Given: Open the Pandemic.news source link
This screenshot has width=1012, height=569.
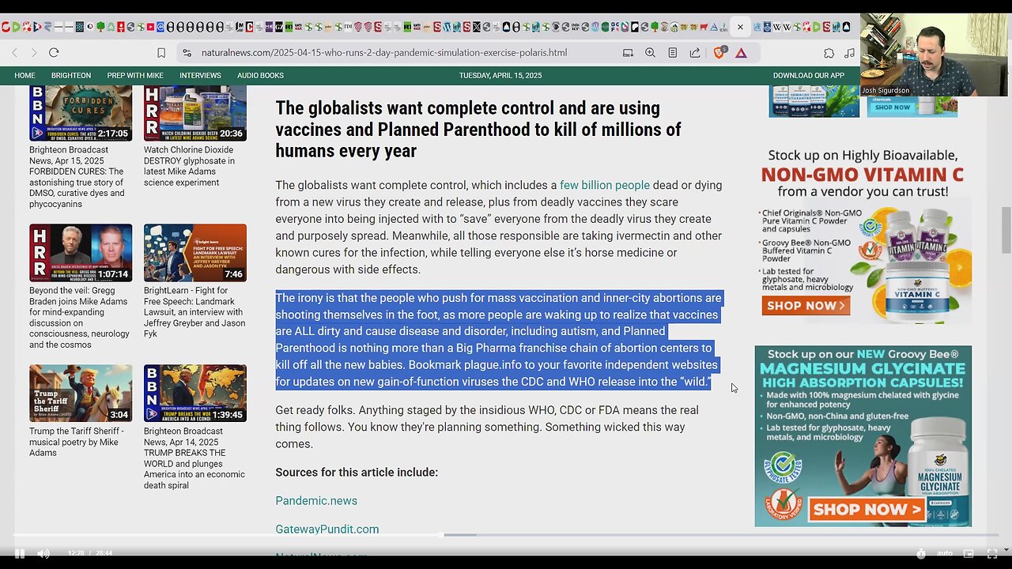Looking at the screenshot, I should coord(316,500).
